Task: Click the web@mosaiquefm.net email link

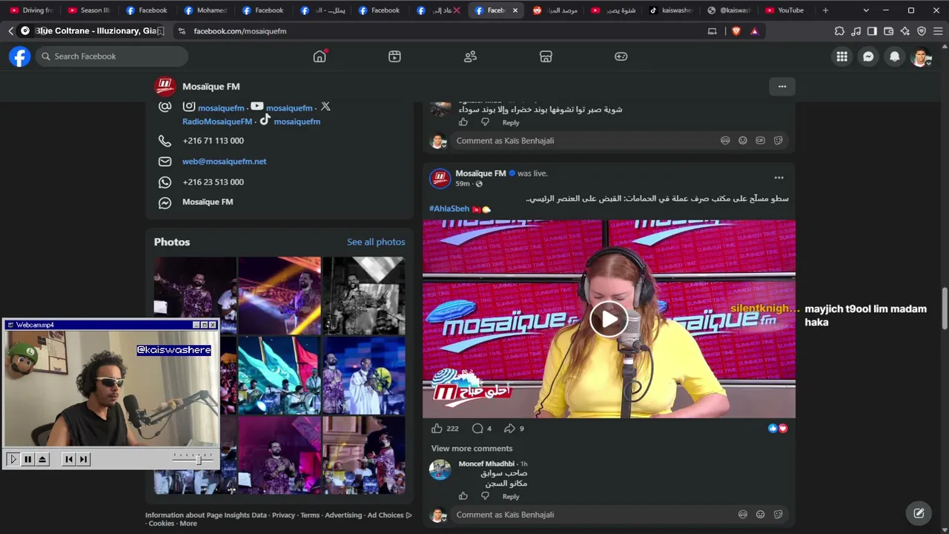Action: tap(224, 161)
